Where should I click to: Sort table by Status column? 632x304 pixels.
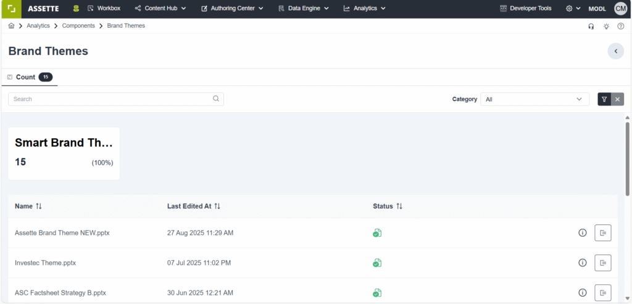[399, 206]
